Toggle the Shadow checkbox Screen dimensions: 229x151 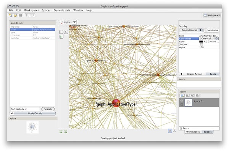[202, 44]
